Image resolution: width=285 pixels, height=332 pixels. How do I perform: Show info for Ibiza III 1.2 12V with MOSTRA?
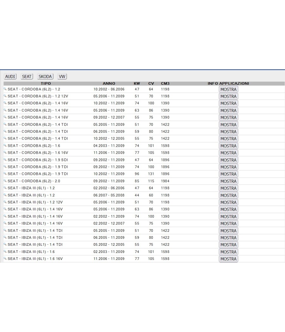[x=228, y=202]
